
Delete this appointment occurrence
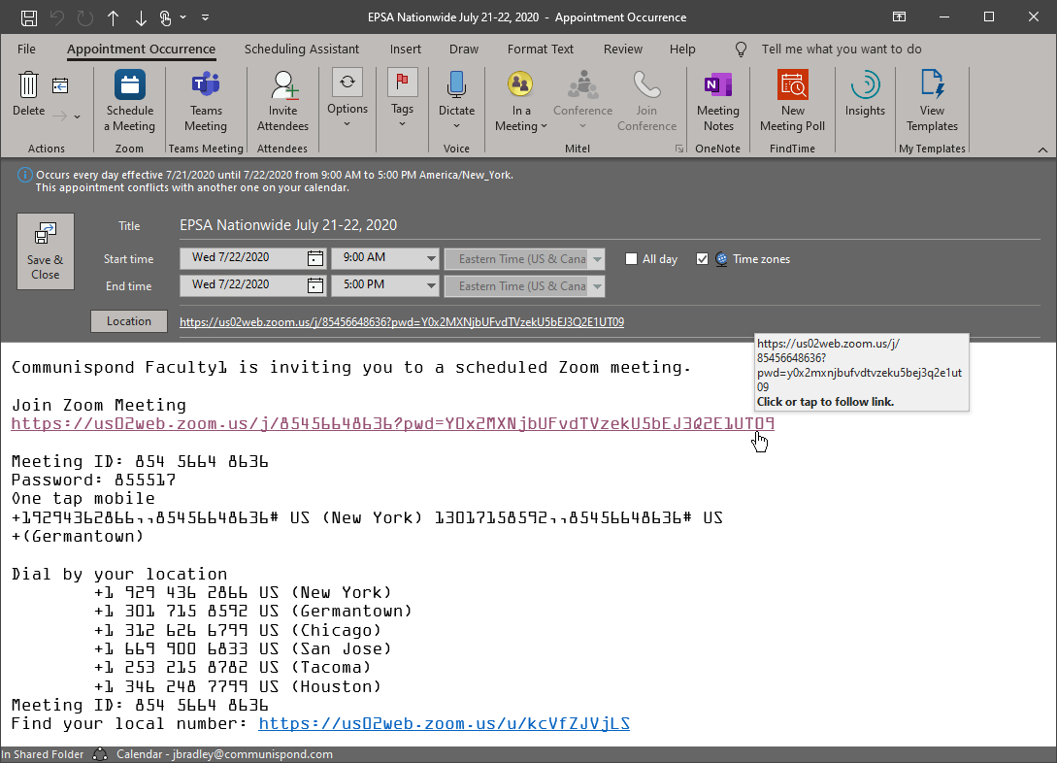coord(28,94)
